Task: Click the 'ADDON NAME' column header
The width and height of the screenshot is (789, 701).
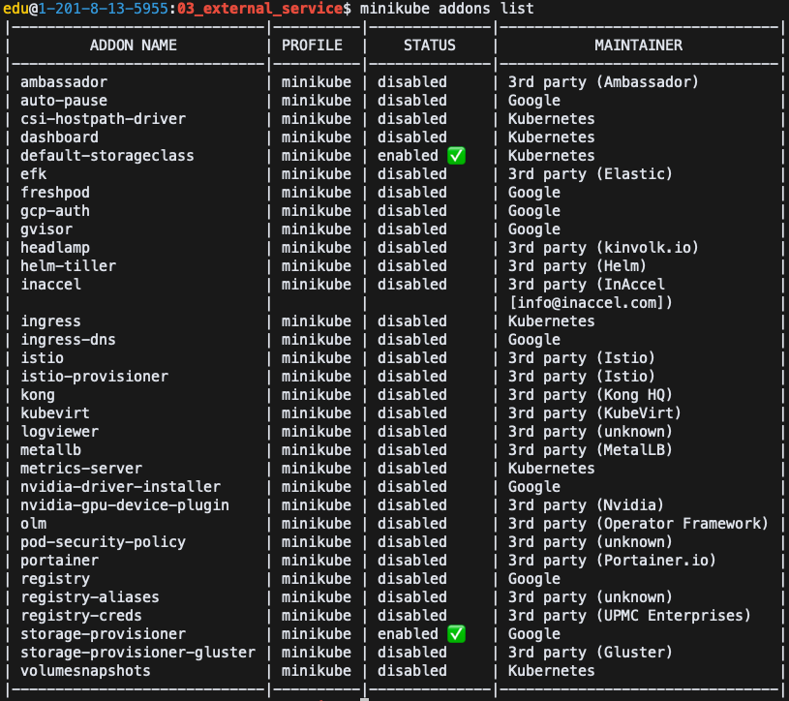Action: coord(134,46)
